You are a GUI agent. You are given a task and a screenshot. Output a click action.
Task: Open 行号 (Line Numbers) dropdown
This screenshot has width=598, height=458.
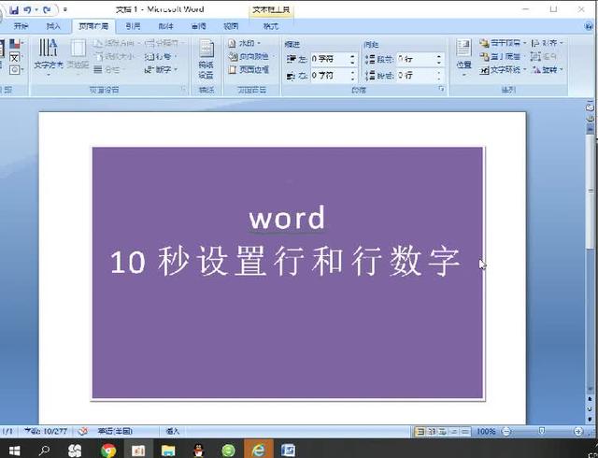pyautogui.click(x=161, y=56)
